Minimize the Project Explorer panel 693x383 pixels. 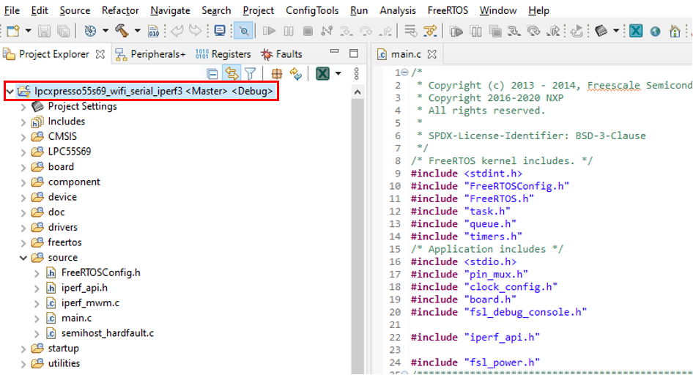tap(335, 52)
